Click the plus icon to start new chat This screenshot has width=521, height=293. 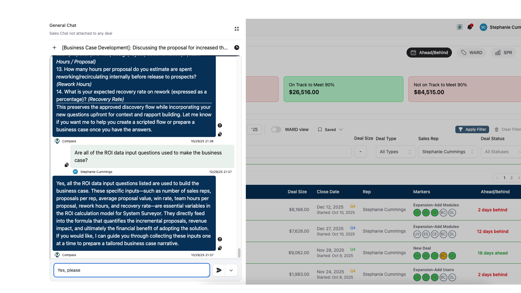54,48
